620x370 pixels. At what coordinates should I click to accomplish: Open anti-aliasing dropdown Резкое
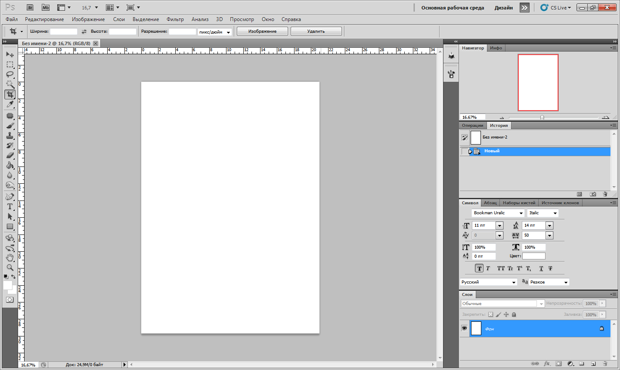pyautogui.click(x=549, y=282)
